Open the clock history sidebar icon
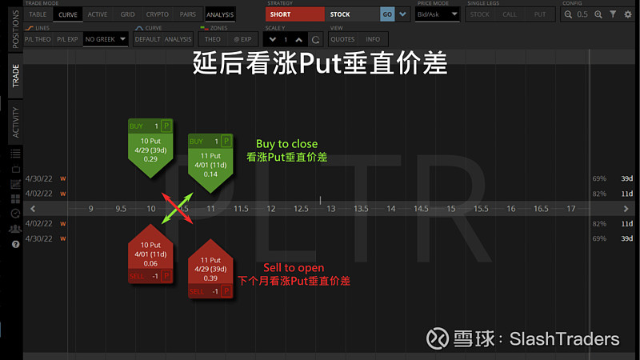640x360 pixels. (x=15, y=214)
